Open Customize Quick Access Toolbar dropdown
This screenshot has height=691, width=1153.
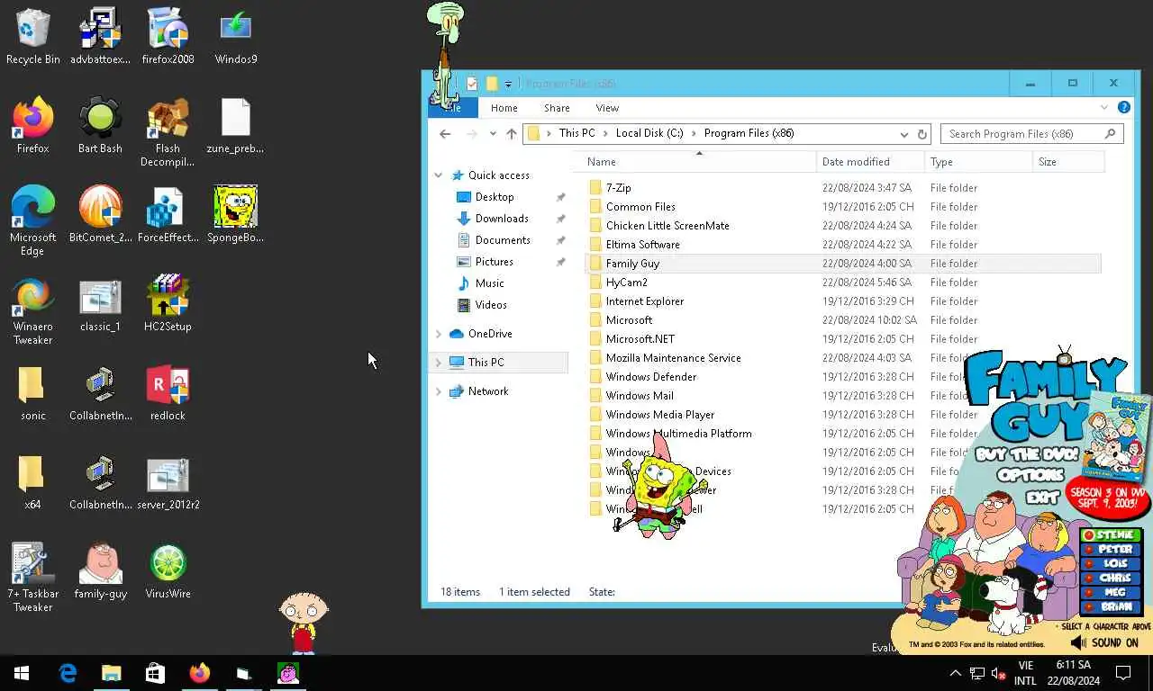[508, 84]
